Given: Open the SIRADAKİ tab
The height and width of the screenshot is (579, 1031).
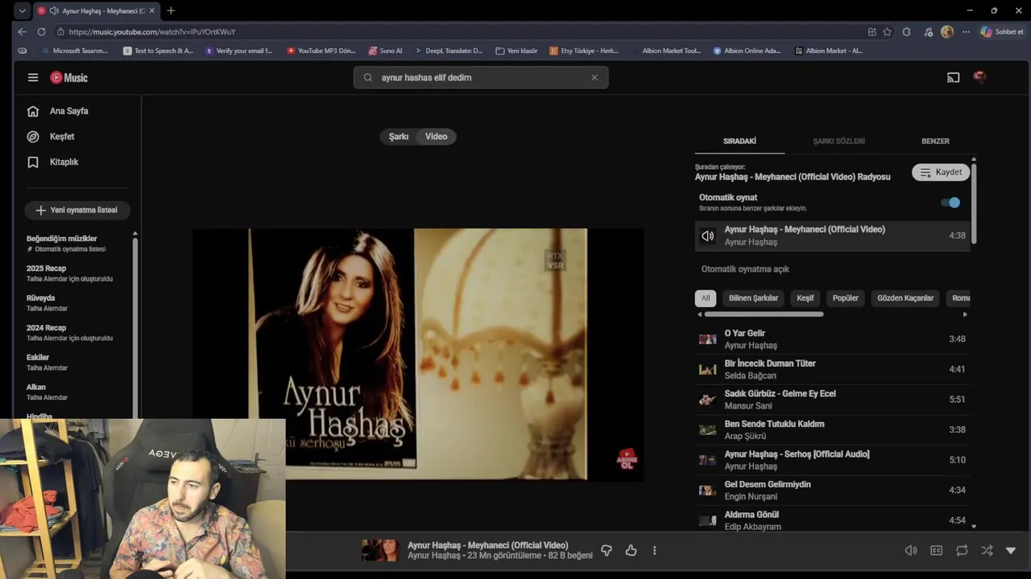Looking at the screenshot, I should (x=739, y=141).
